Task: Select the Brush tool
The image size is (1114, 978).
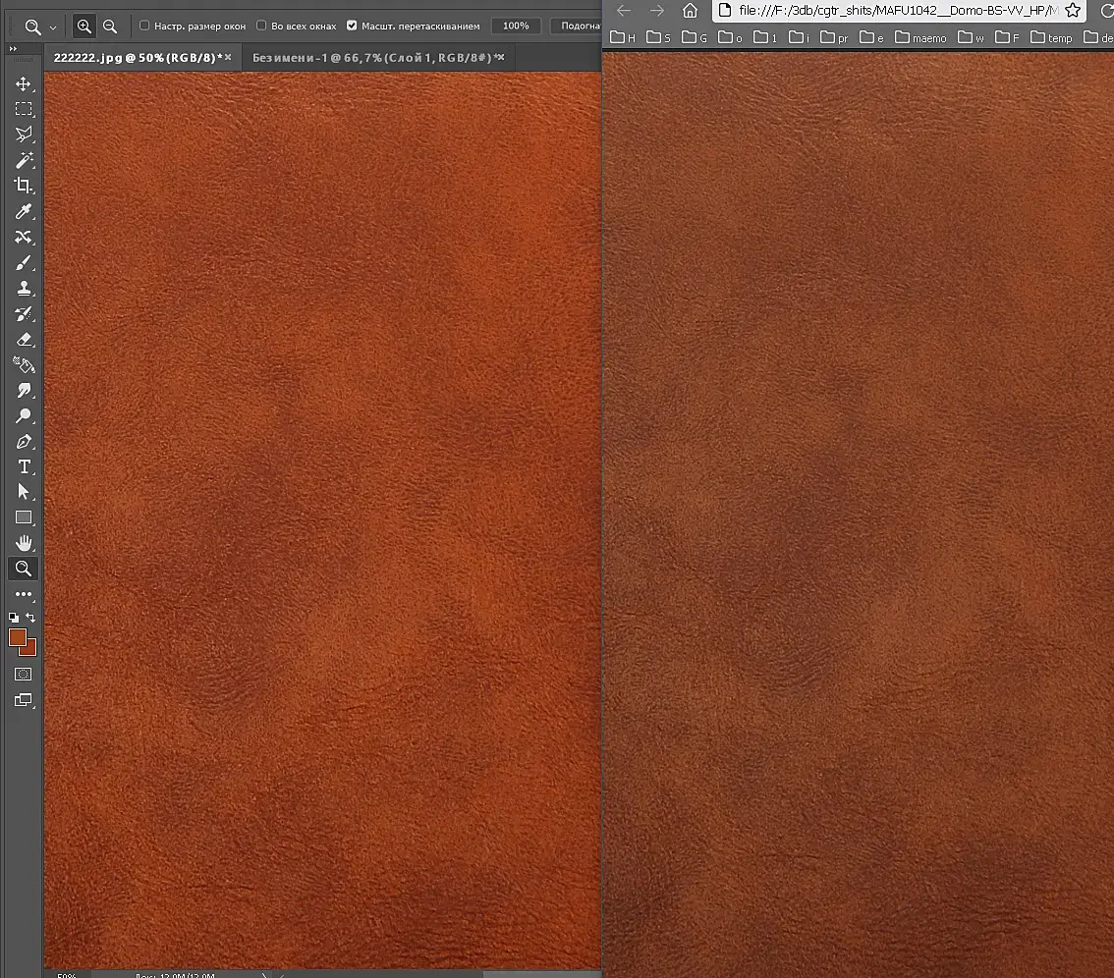Action: [x=24, y=263]
